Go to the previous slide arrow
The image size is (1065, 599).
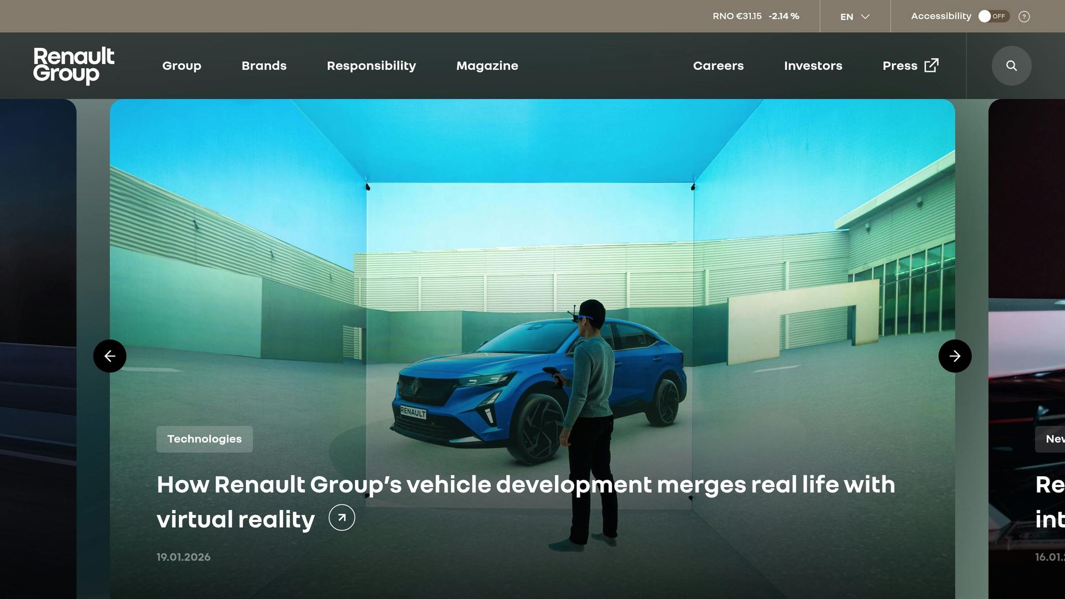click(109, 356)
